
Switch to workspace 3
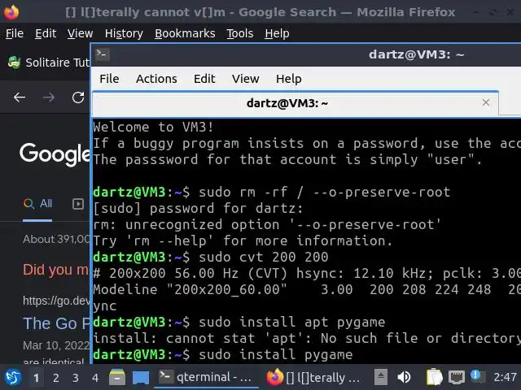[76, 378]
